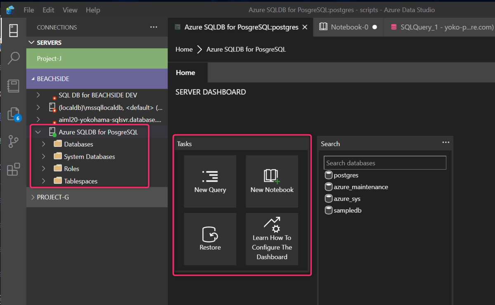The image size is (495, 305).
Task: Open the Extensions view
Action: 13,169
